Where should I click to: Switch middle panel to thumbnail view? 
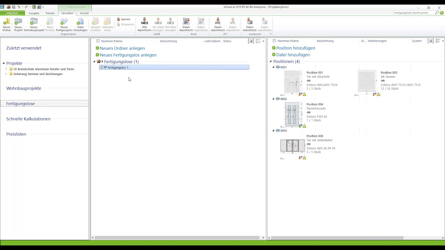click(x=251, y=41)
